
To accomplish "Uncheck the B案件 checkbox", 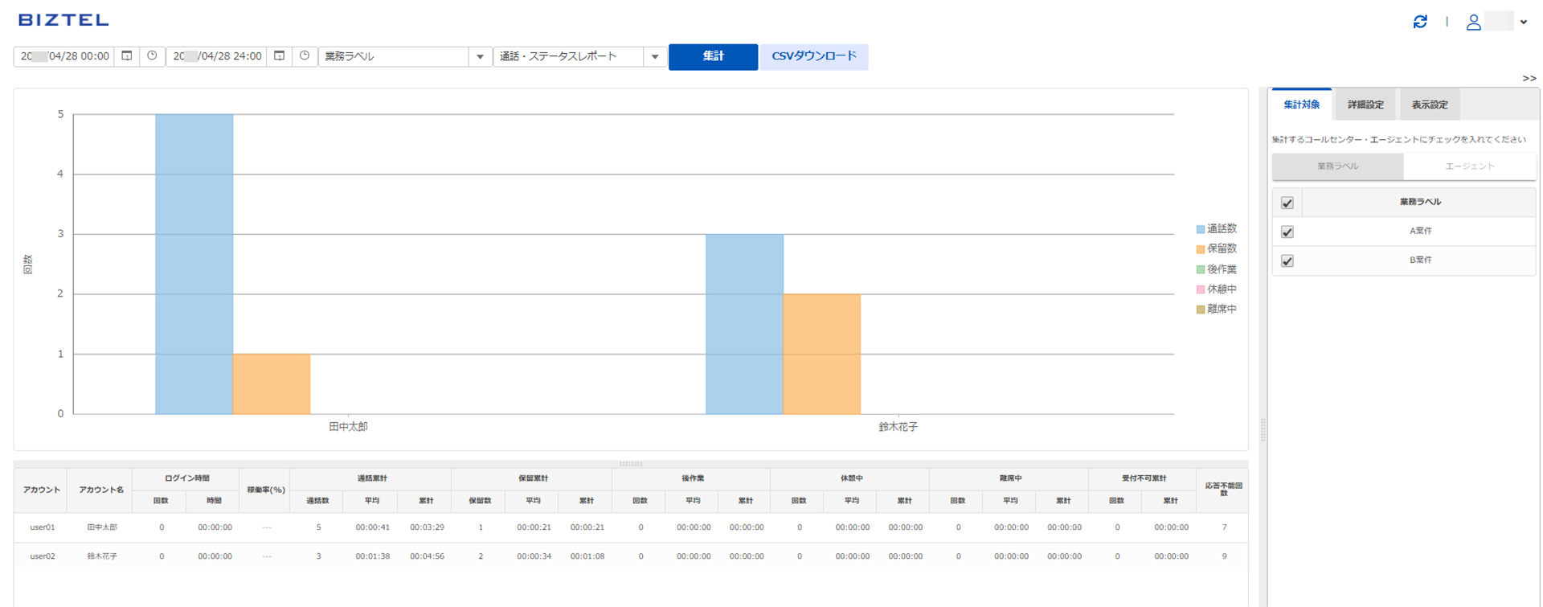I will click(x=1287, y=260).
